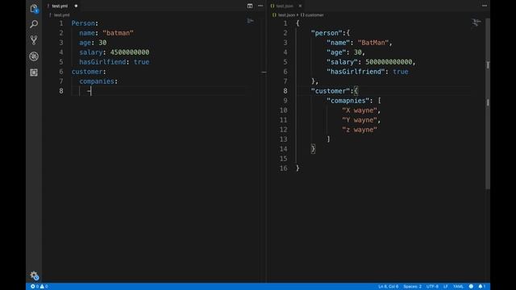
Task: Open the Debug view in activity bar
Action: [34, 56]
